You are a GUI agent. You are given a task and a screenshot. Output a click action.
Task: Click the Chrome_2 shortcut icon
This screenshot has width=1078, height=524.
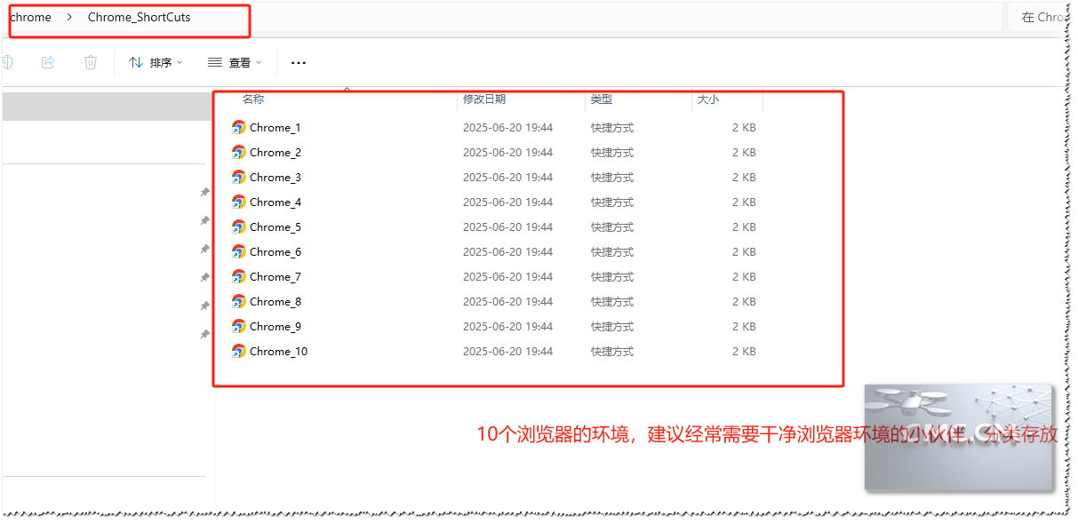coord(238,152)
